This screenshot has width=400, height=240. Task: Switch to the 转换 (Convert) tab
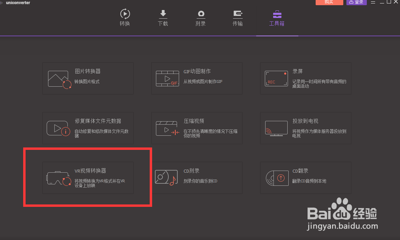tap(125, 18)
